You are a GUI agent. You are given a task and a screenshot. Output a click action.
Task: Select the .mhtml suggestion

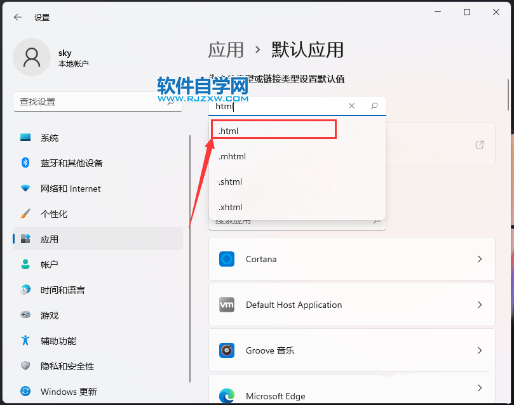[297, 157]
